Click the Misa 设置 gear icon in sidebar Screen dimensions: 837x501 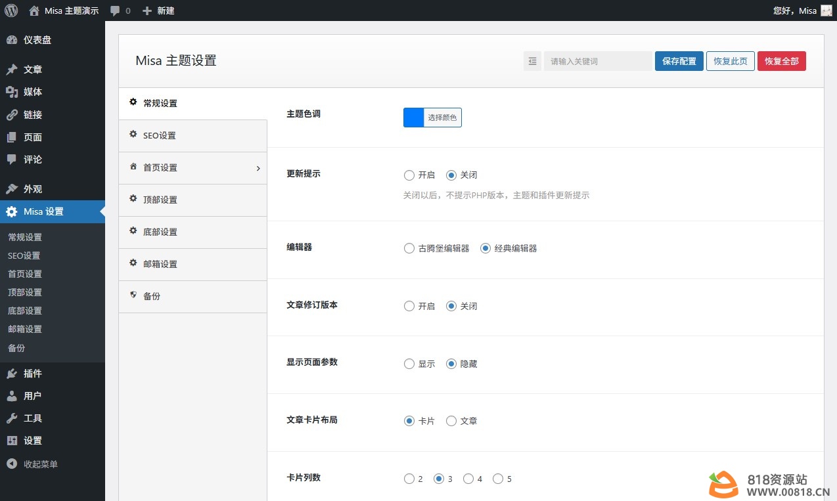pos(12,211)
